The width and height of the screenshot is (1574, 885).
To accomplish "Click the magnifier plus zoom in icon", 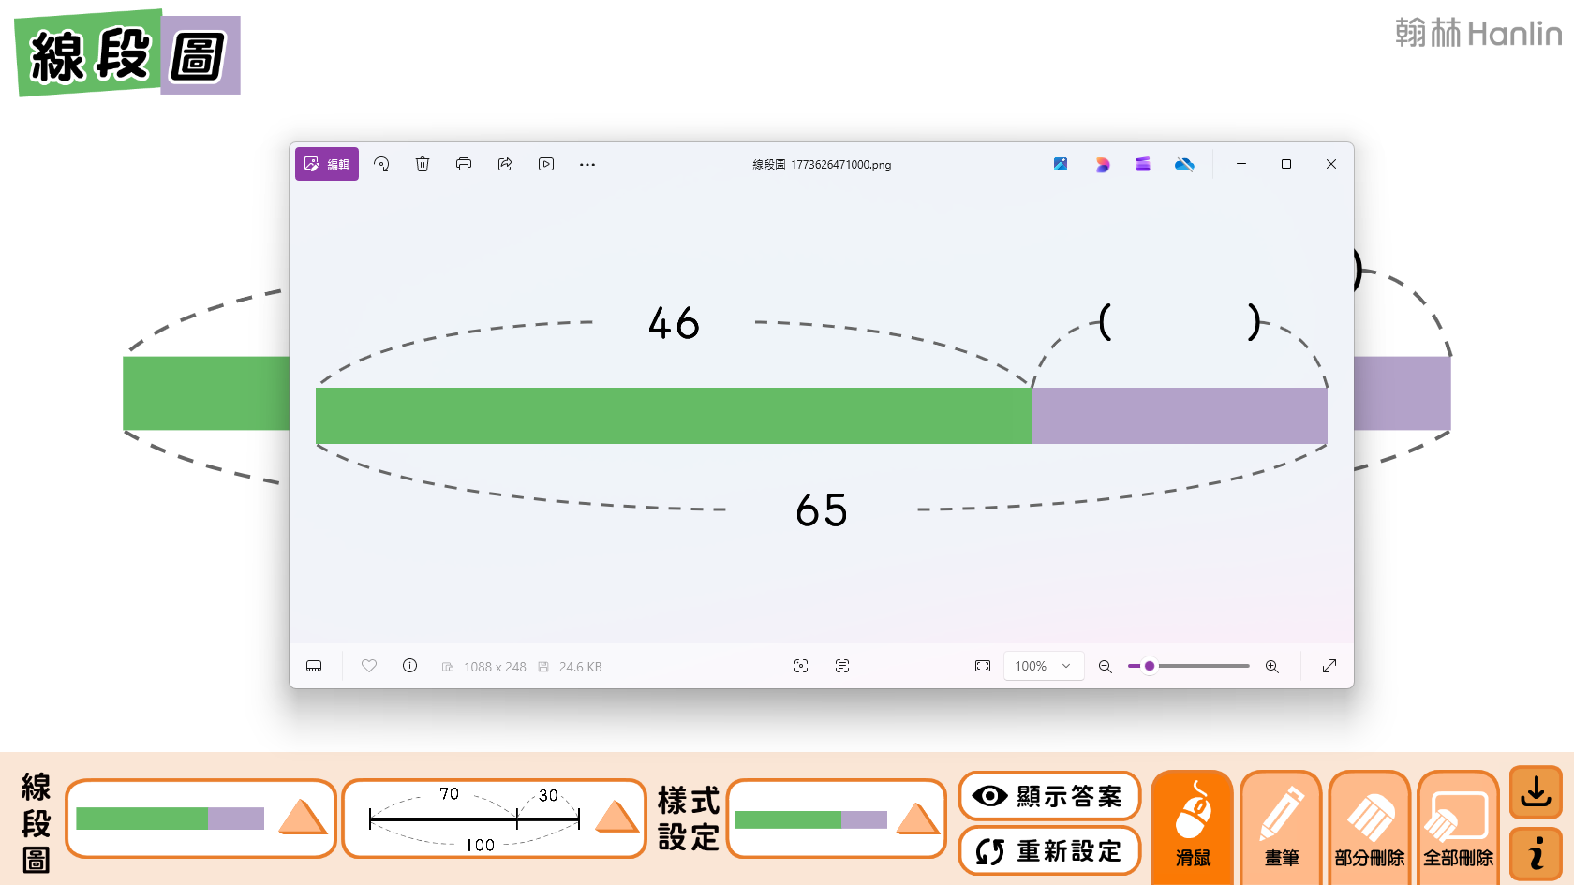I will pos(1271,666).
